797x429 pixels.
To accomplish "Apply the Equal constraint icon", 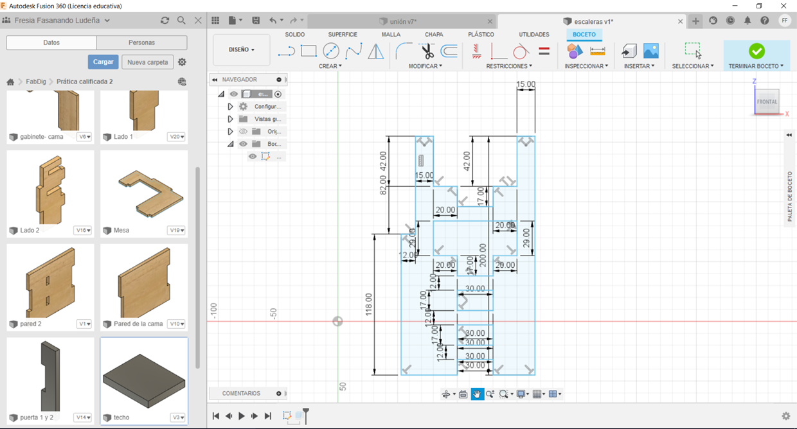I will coord(544,51).
